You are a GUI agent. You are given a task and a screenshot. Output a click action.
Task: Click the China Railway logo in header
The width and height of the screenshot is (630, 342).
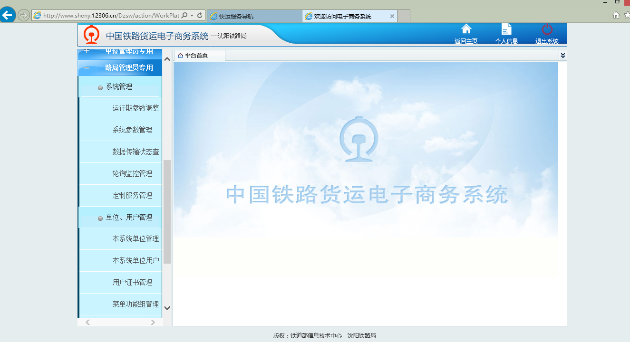(x=91, y=34)
